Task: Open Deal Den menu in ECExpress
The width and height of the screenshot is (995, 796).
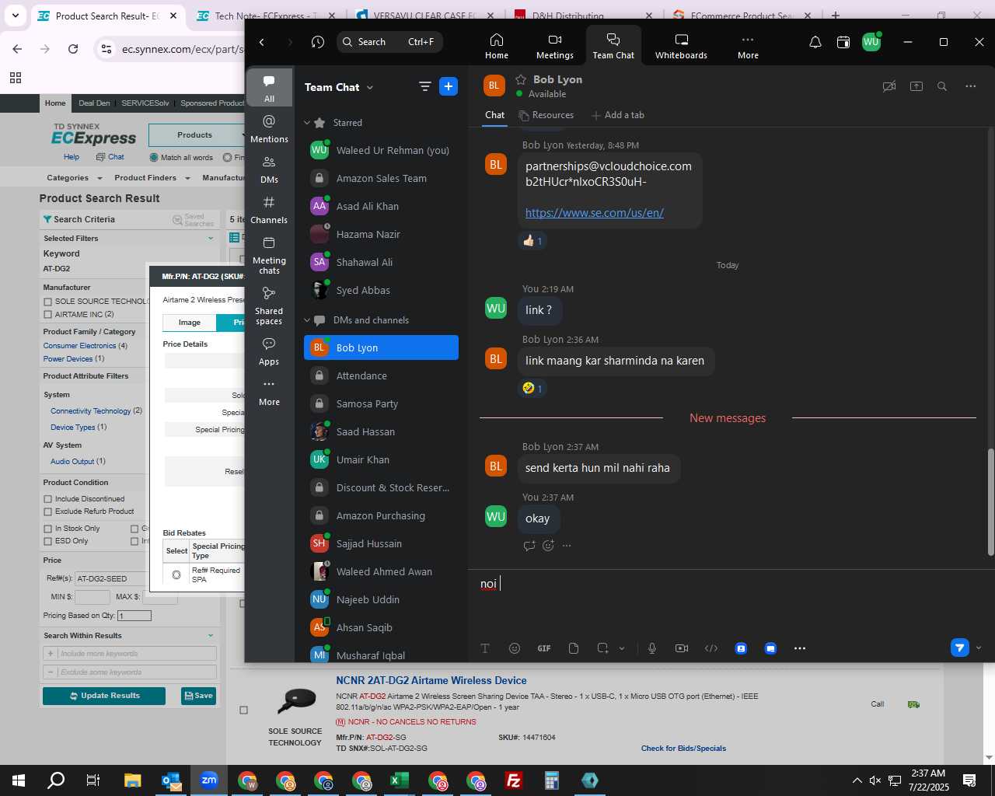Action: [94, 103]
